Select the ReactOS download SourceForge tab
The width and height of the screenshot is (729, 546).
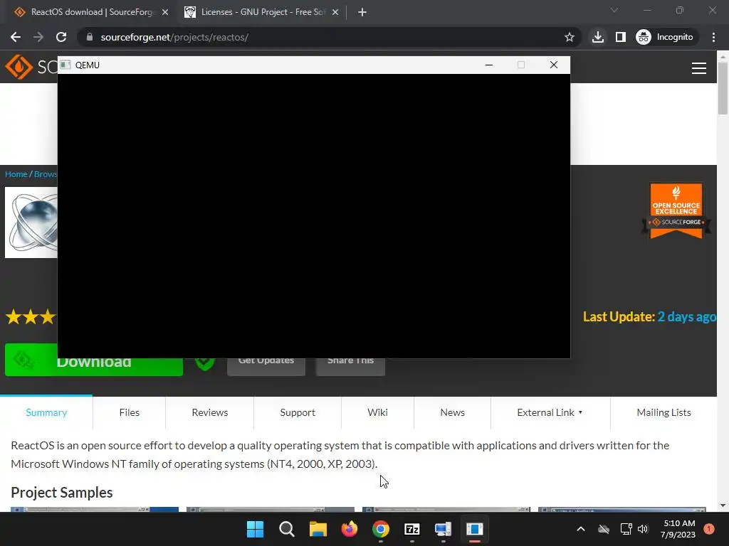click(92, 12)
